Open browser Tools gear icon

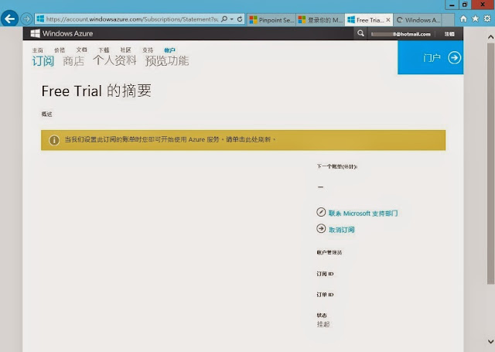pos(487,19)
